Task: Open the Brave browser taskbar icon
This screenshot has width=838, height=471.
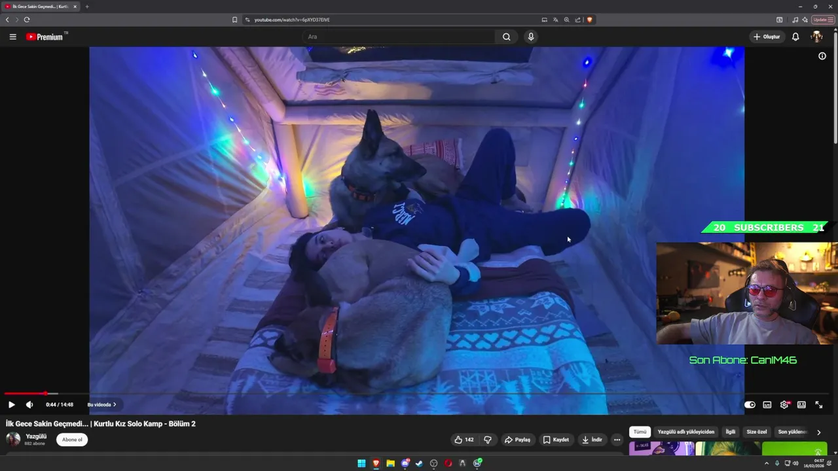Action: pyautogui.click(x=376, y=463)
